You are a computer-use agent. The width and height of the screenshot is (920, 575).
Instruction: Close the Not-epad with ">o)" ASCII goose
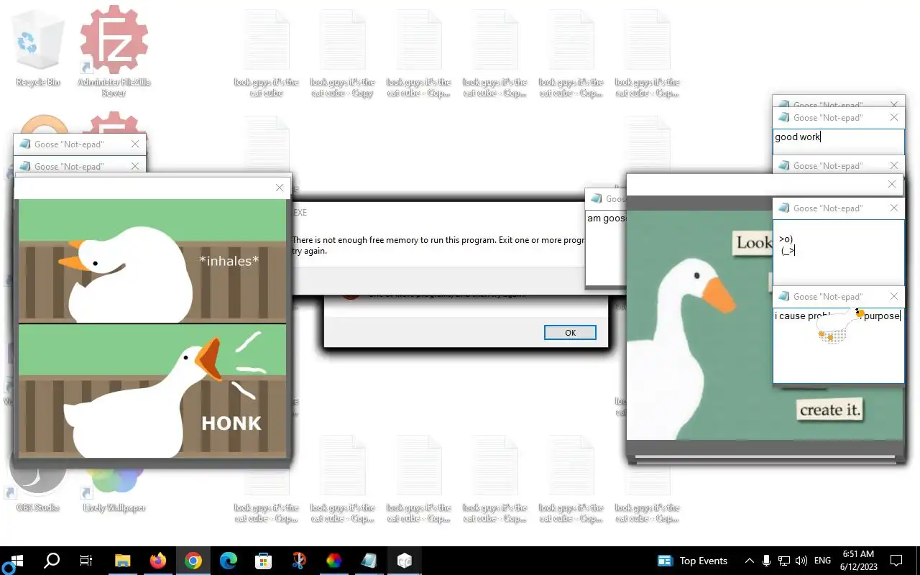[x=894, y=208]
